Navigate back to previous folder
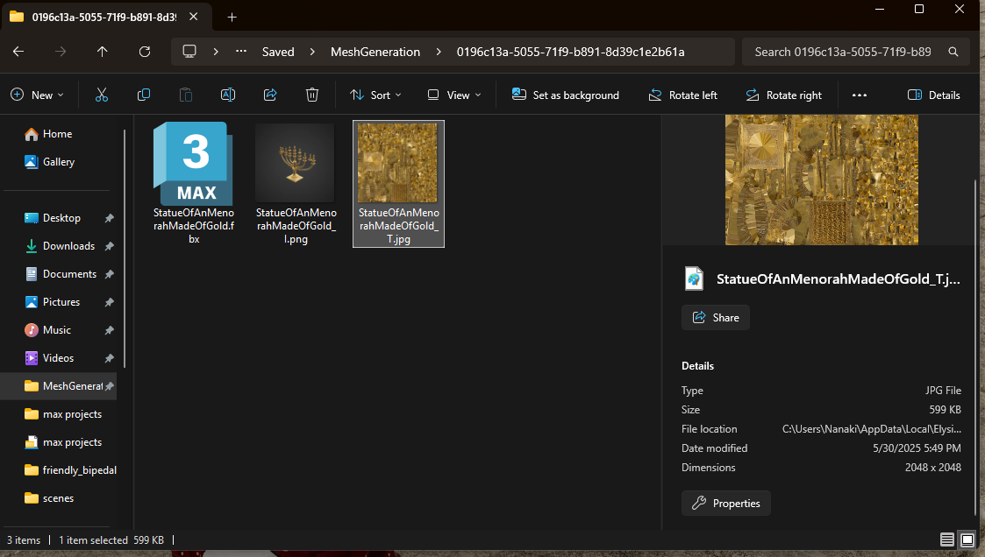This screenshot has height=557, width=985. tap(18, 52)
